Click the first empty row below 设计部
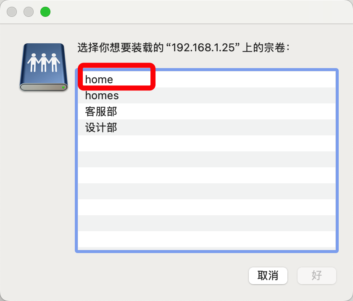The height and width of the screenshot is (301, 353). pos(206,143)
